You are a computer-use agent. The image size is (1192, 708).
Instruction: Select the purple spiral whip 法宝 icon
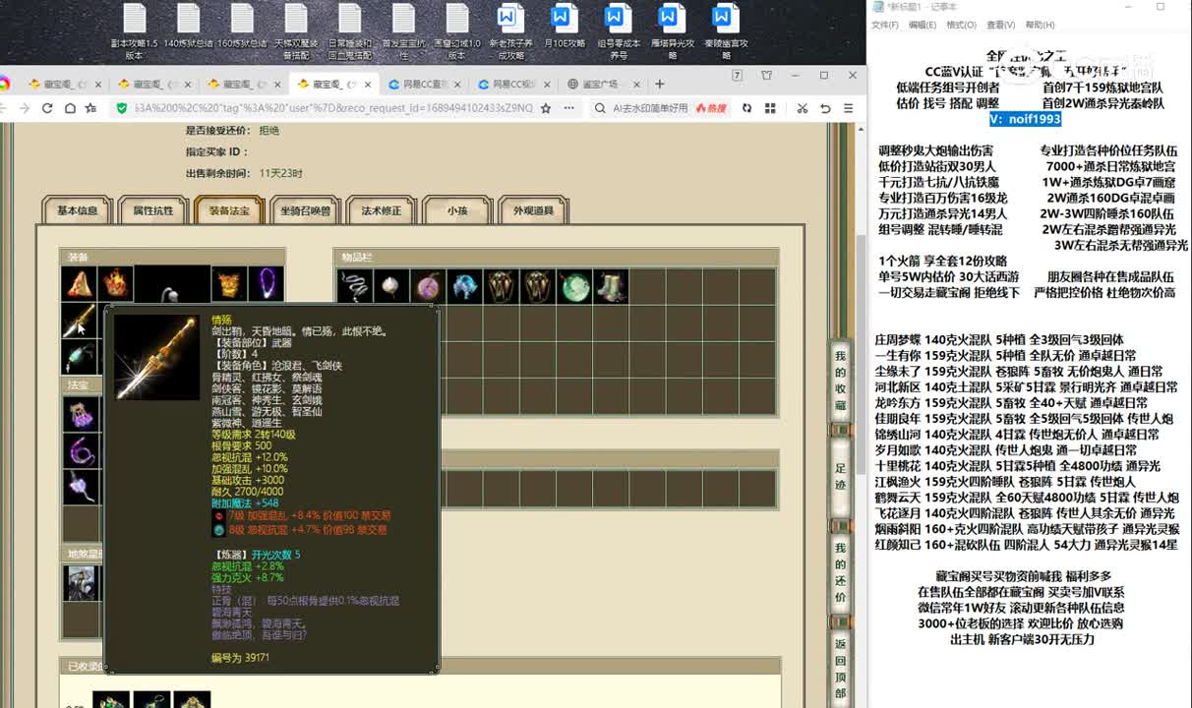pyautogui.click(x=81, y=450)
